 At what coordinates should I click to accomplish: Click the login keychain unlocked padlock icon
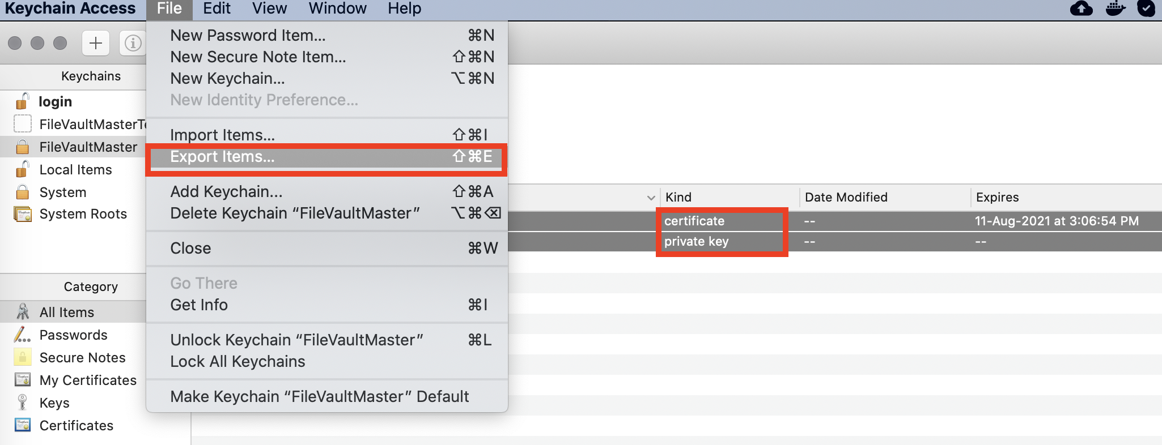point(22,101)
